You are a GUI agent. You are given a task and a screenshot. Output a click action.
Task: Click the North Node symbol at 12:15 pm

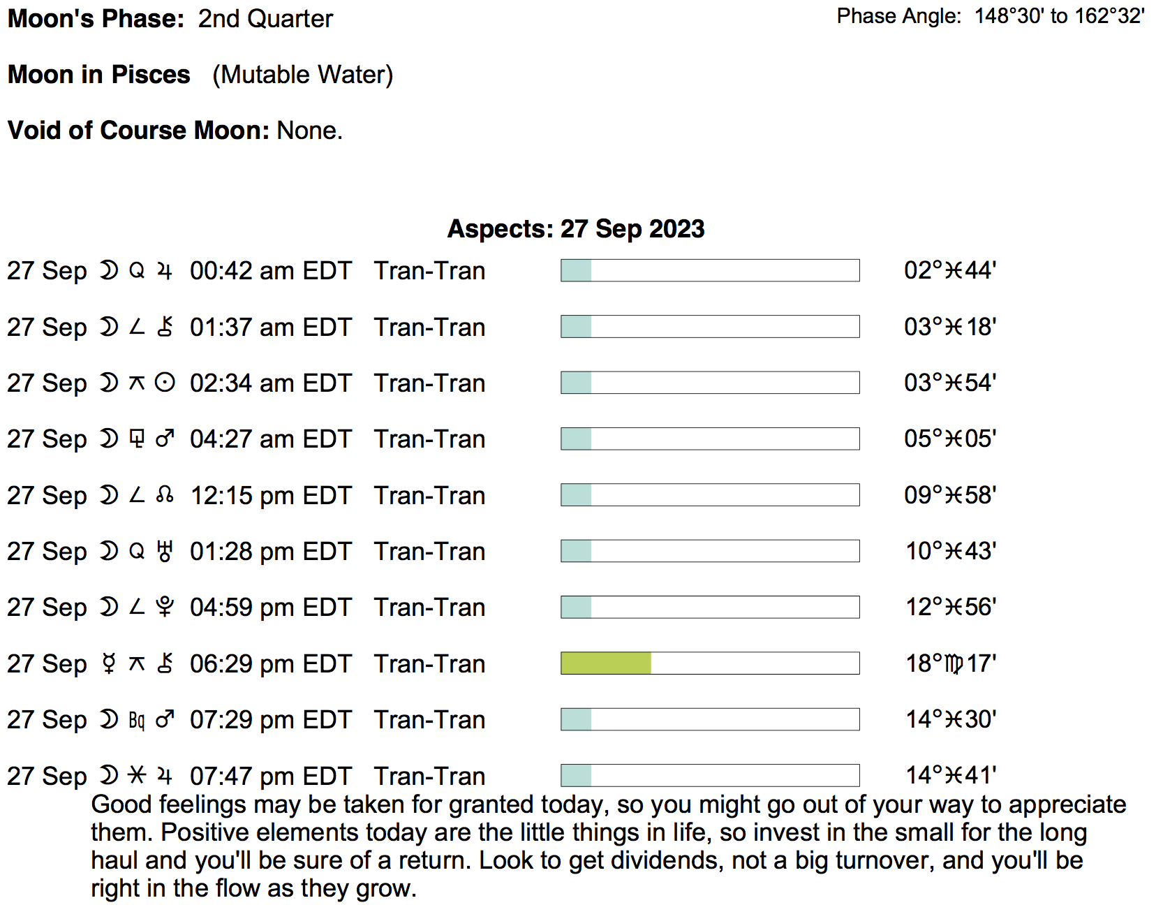[165, 495]
